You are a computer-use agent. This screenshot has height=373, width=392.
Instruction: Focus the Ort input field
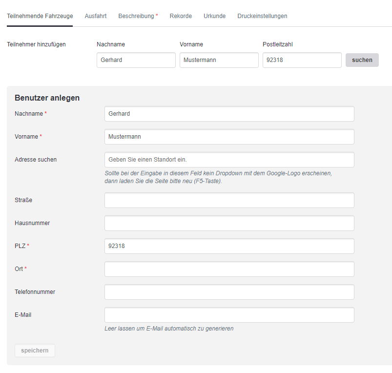point(229,269)
